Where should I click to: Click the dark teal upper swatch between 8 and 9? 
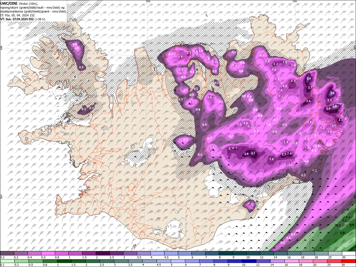click(x=225, y=253)
